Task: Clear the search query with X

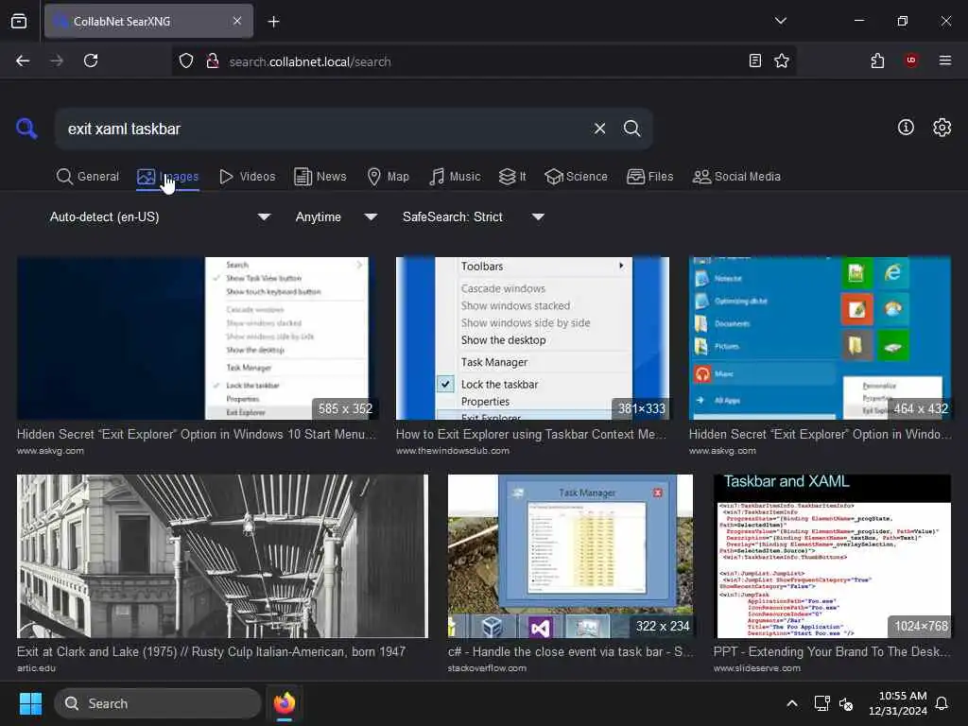Action: coord(599,129)
